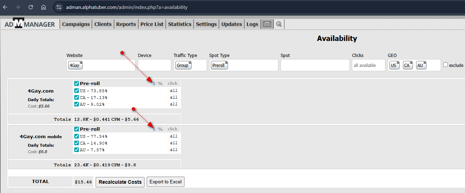Click the Cost: $5.66 daily total

[39, 106]
